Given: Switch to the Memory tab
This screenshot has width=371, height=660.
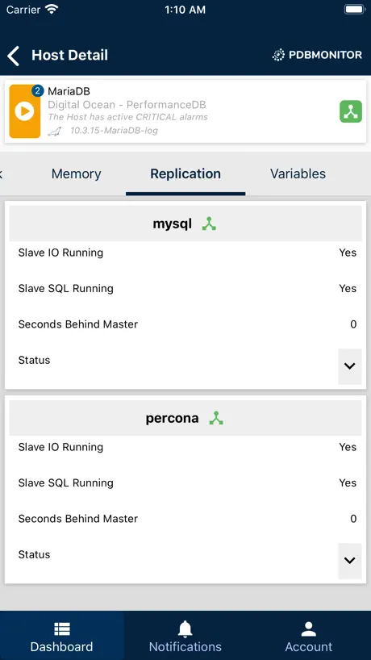Looking at the screenshot, I should point(76,173).
